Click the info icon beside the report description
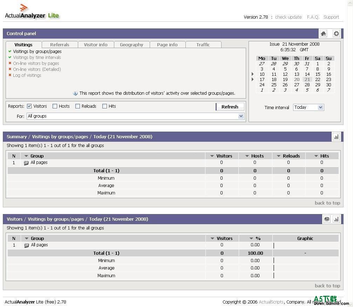The image size is (353, 307). [75, 93]
